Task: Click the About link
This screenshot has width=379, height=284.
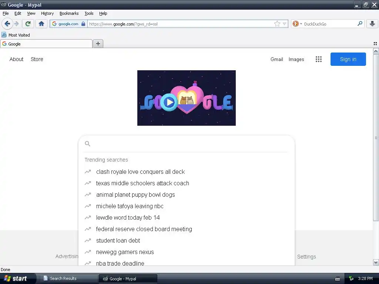Action: point(16,59)
